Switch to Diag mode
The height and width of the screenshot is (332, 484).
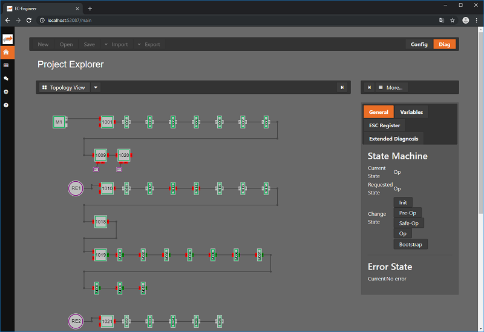(444, 44)
